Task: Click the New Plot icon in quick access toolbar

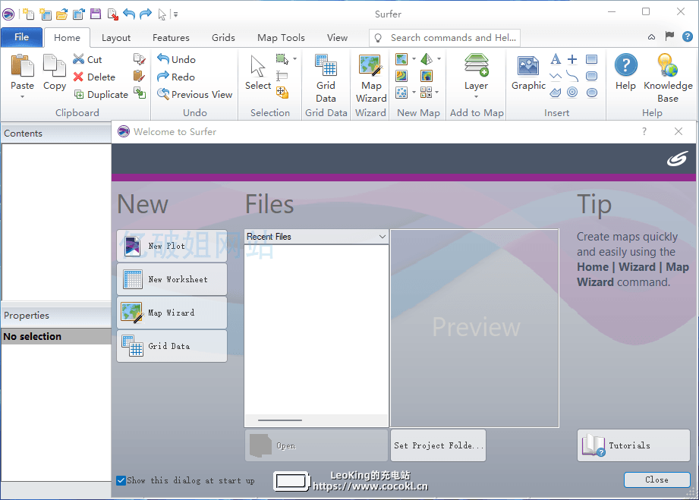Action: click(x=28, y=14)
